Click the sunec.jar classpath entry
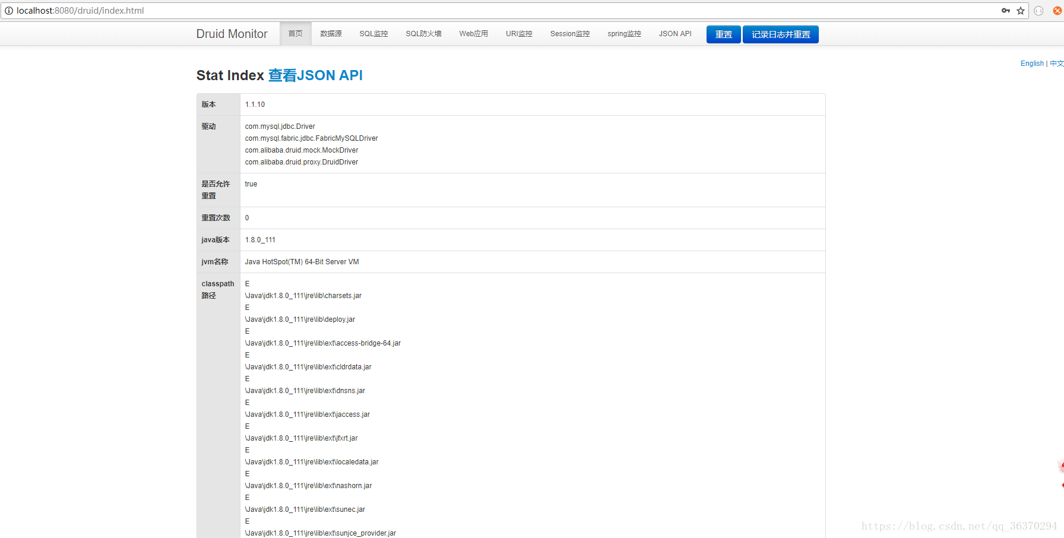Viewport: 1064px width, 538px height. point(305,509)
